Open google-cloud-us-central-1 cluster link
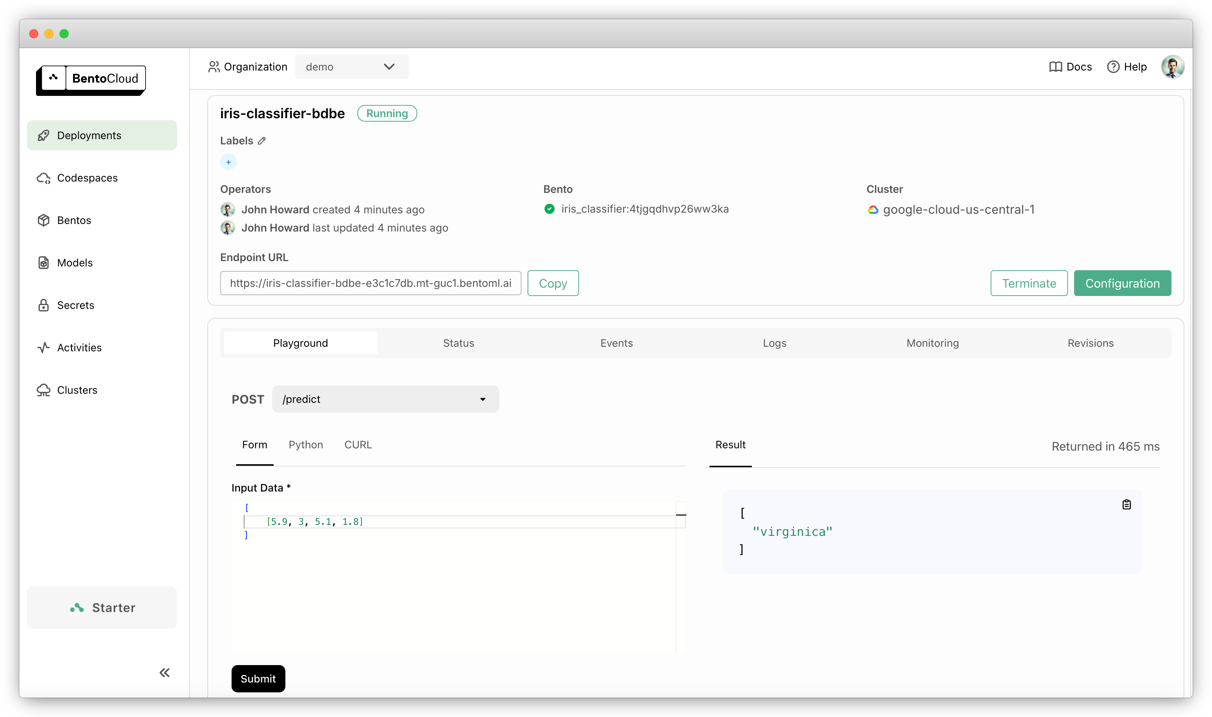1212x717 pixels. coord(958,210)
